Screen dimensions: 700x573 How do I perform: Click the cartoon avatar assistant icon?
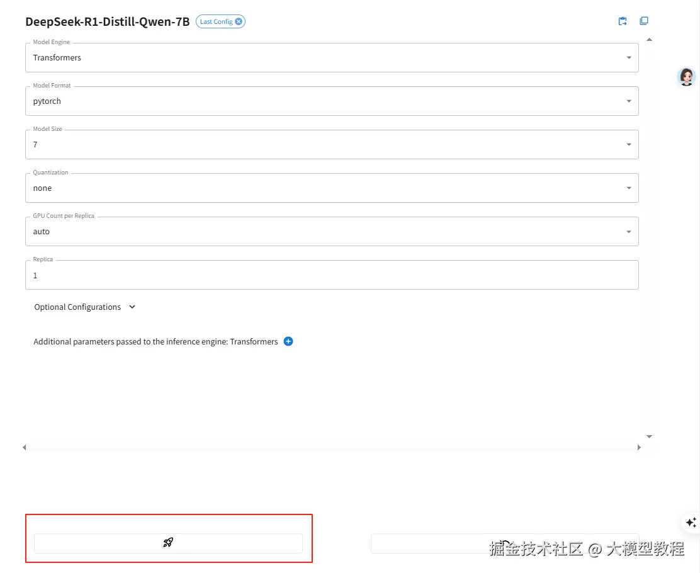click(687, 77)
